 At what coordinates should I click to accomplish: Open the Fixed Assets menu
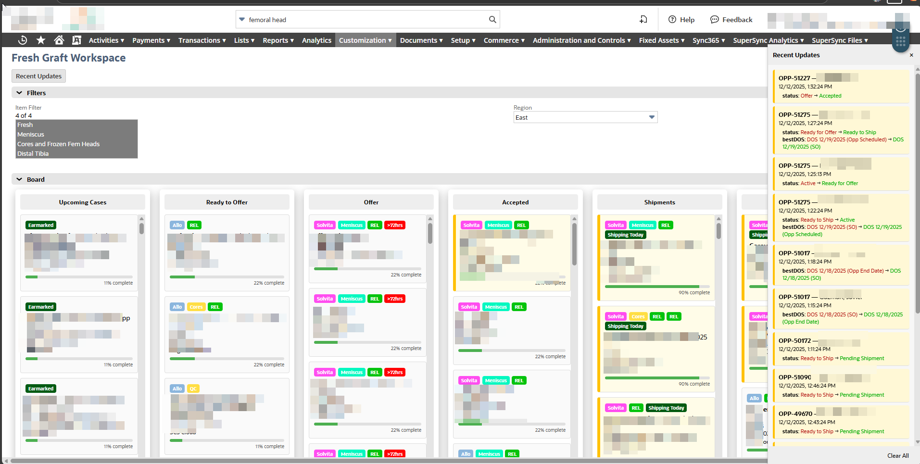coord(662,40)
